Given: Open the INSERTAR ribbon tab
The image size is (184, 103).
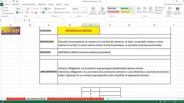Looking at the screenshot, I should (16, 5).
